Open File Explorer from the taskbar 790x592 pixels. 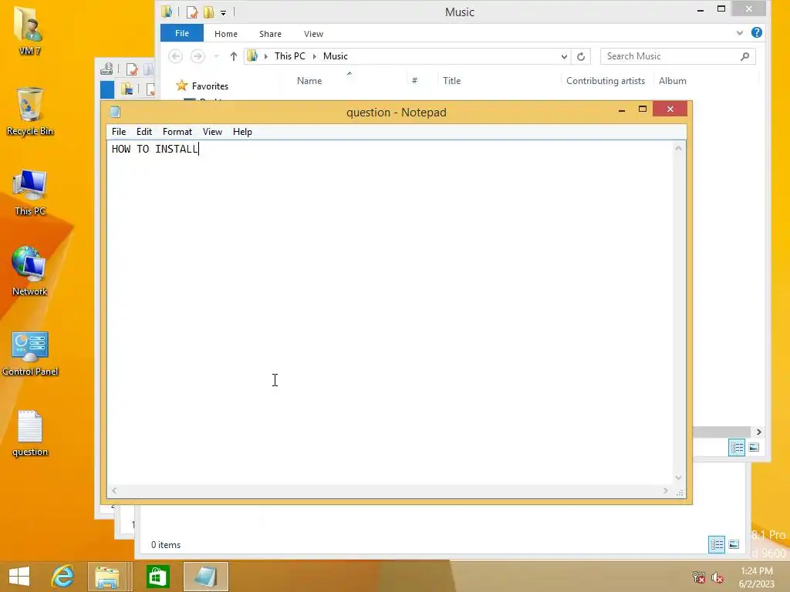[x=107, y=577]
